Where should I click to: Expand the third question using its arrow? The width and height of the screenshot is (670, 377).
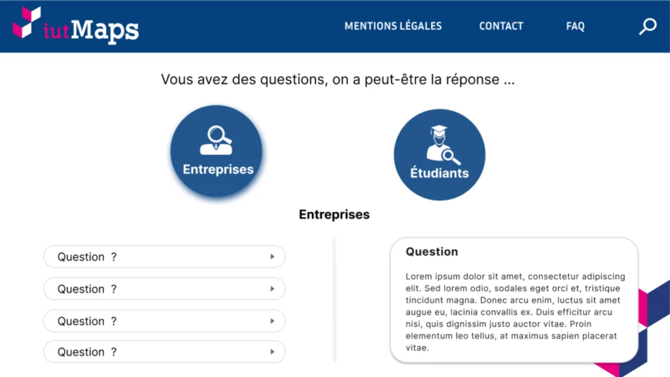tap(272, 321)
